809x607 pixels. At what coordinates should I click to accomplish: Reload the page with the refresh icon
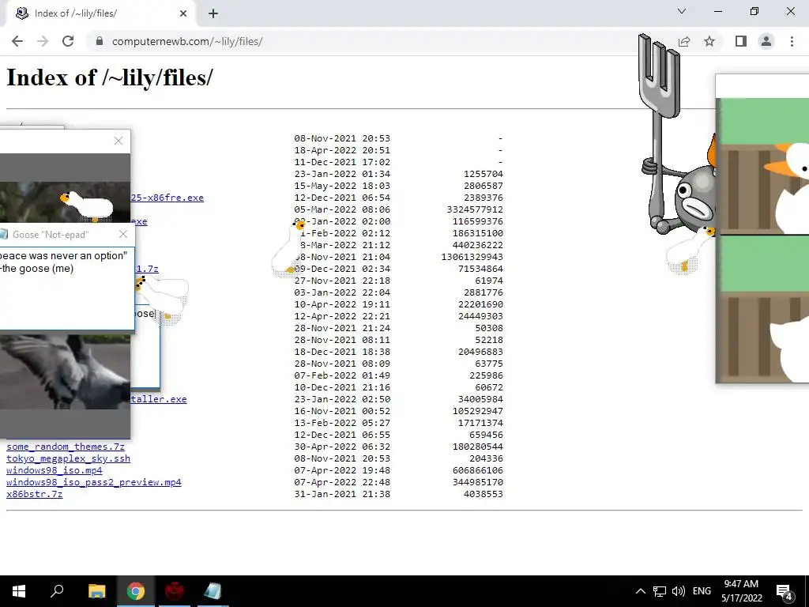(68, 41)
